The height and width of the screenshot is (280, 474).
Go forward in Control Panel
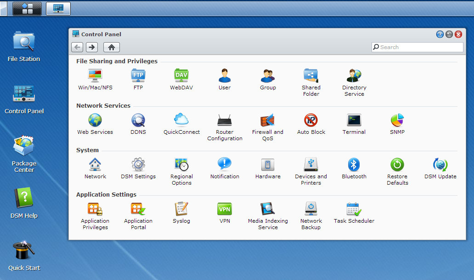pyautogui.click(x=92, y=47)
